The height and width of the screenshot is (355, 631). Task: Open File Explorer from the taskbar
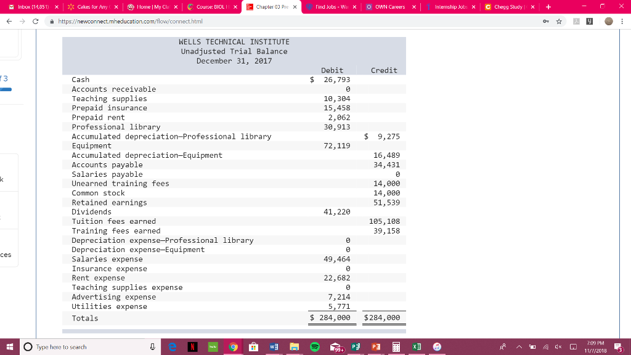295,346
